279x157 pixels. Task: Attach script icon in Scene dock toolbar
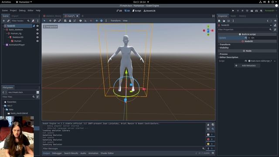click(33, 21)
